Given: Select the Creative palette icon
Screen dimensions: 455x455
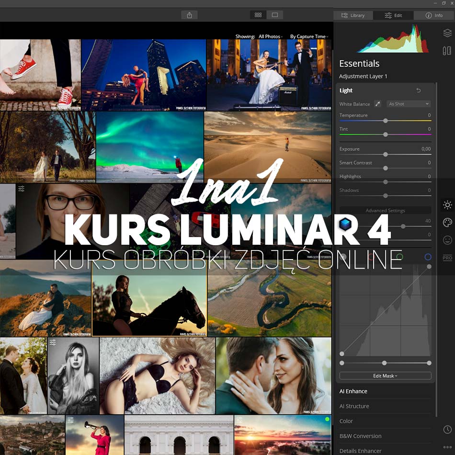Looking at the screenshot, I should click(x=447, y=223).
